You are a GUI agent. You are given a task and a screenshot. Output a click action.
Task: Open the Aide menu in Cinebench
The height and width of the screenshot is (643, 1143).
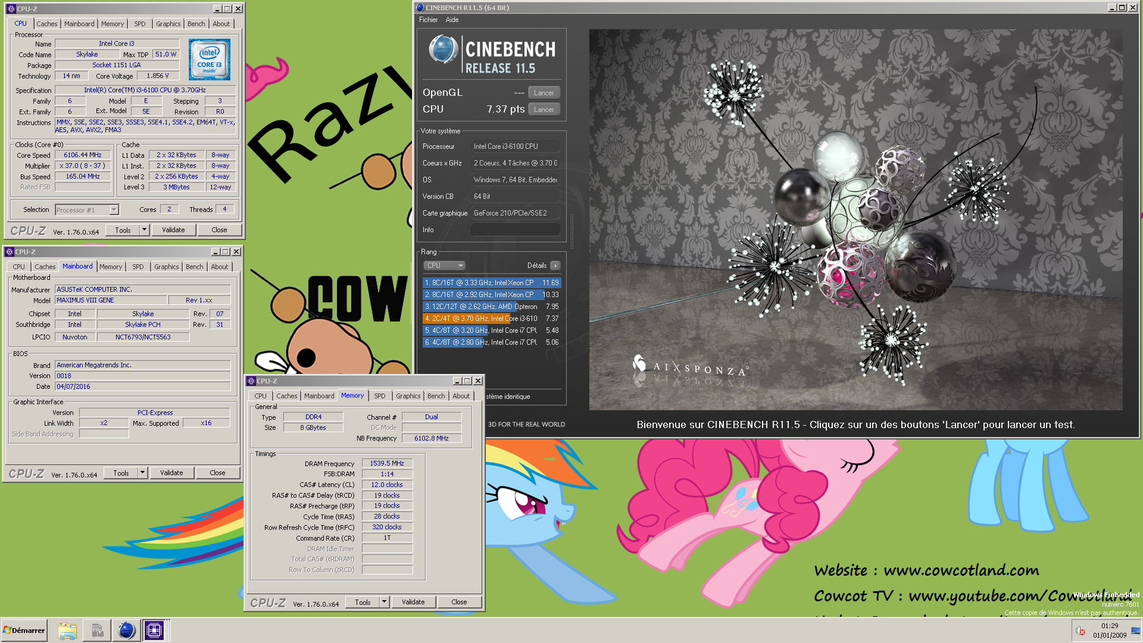click(452, 20)
